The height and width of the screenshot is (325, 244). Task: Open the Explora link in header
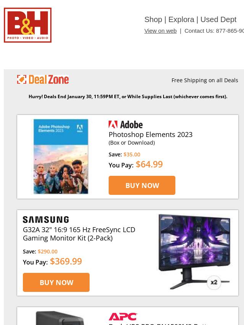click(181, 19)
